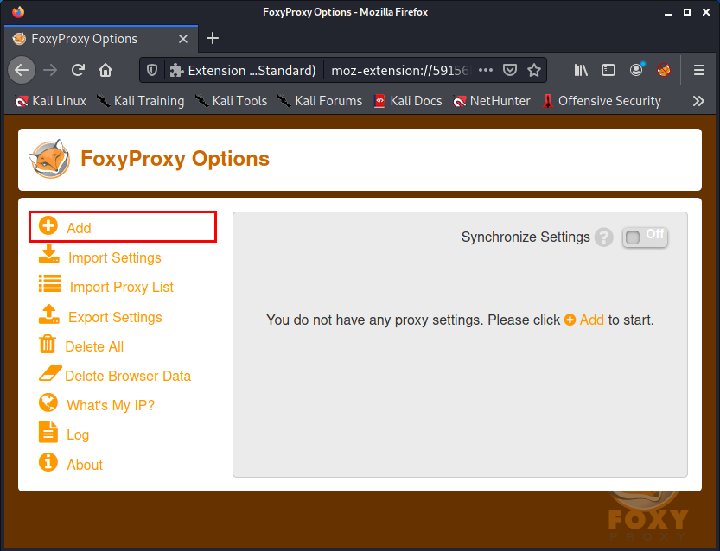Open Kali Forums bookmark

(320, 101)
